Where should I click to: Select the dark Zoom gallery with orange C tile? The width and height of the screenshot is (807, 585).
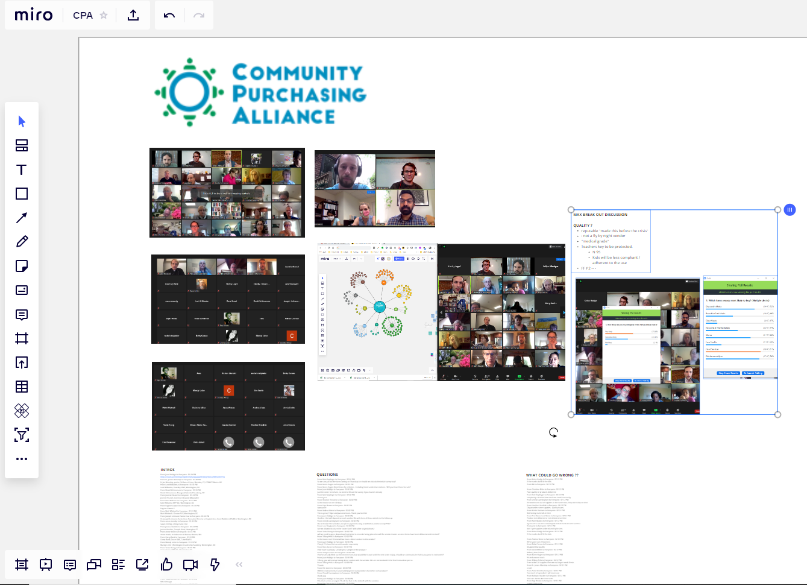[228, 299]
